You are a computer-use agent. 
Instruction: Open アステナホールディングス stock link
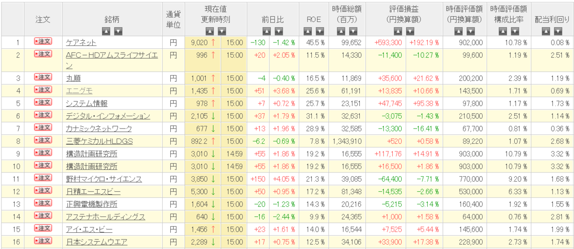pos(106,217)
